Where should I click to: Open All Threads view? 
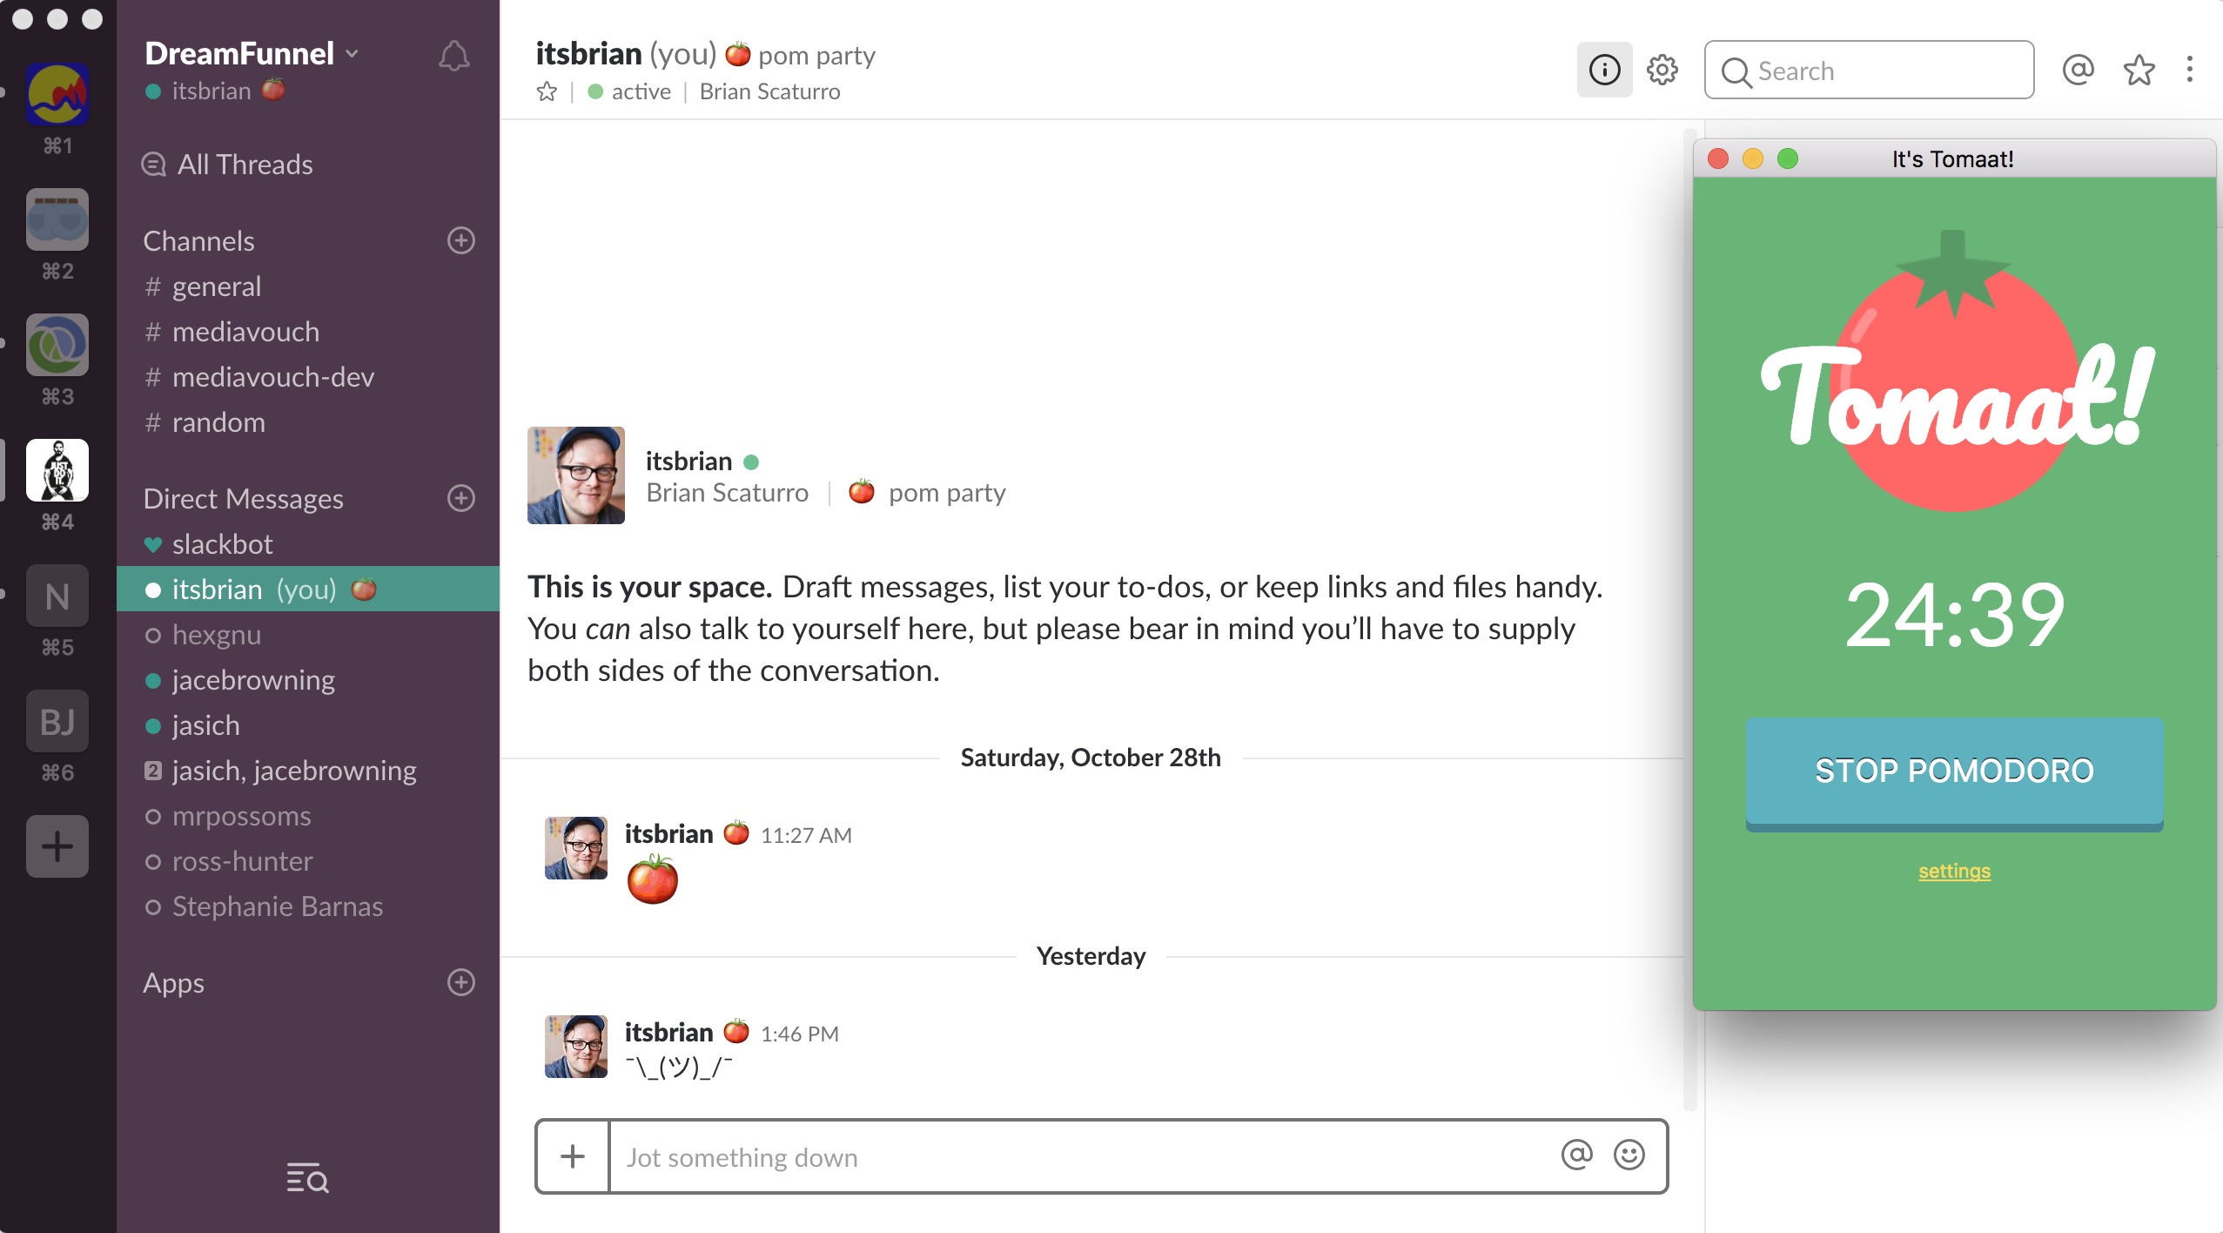coord(245,165)
